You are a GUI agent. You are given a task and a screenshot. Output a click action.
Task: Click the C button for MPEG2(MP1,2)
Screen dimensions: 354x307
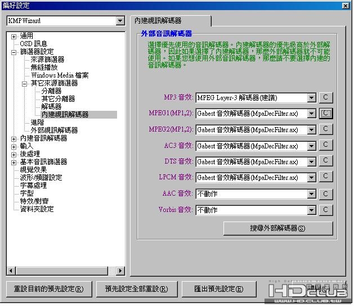[326, 129]
